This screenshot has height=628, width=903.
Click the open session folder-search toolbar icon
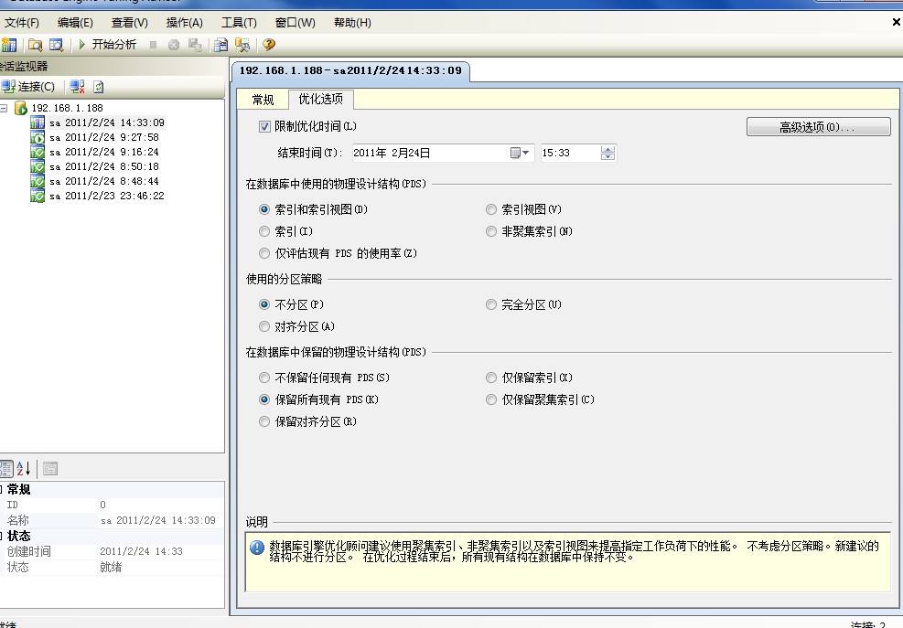pyautogui.click(x=35, y=44)
